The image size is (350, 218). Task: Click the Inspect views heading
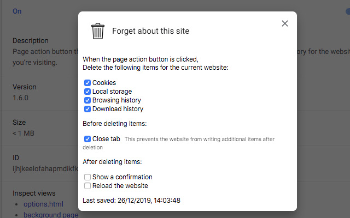[x=34, y=193]
